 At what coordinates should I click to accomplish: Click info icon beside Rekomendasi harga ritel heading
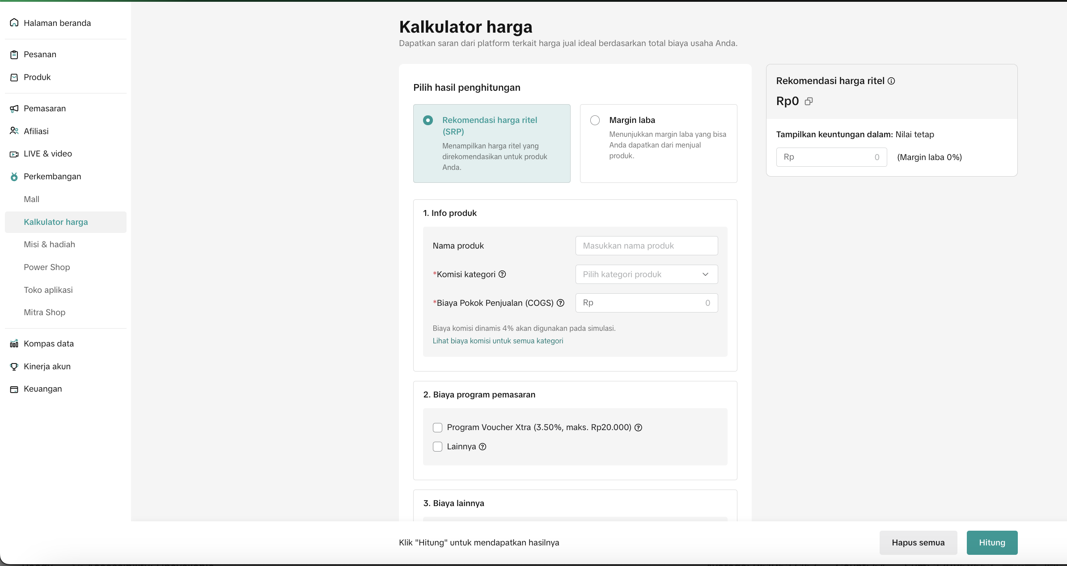[x=891, y=81]
